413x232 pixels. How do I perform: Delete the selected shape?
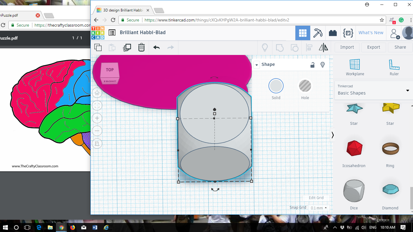coord(141,47)
